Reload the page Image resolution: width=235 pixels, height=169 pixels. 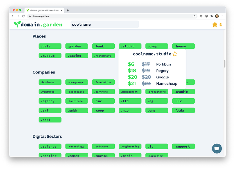coord(23,16)
